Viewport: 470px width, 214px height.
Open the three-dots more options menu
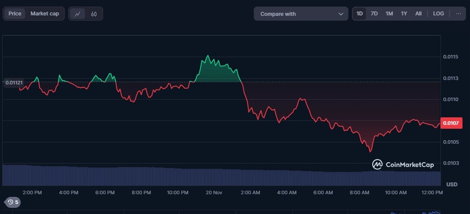coord(459,14)
